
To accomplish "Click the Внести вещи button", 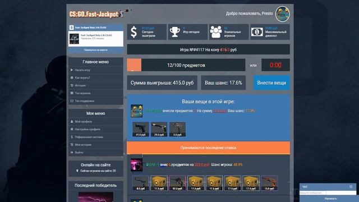I will coord(271,82).
